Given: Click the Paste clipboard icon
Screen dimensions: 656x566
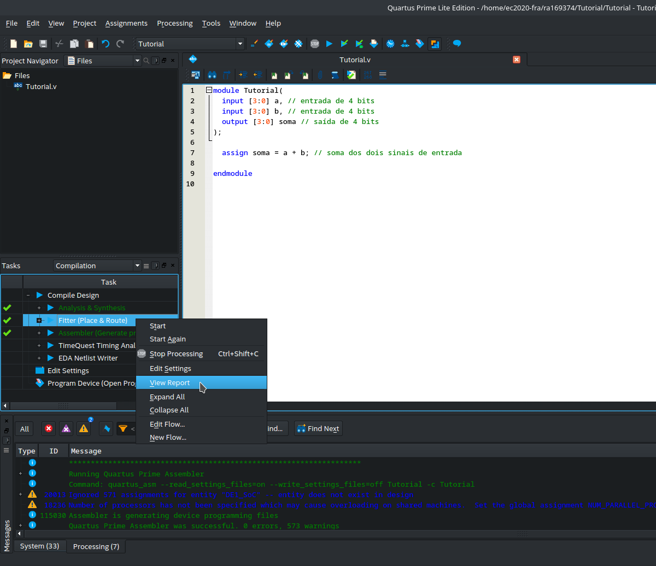Looking at the screenshot, I should pos(89,44).
